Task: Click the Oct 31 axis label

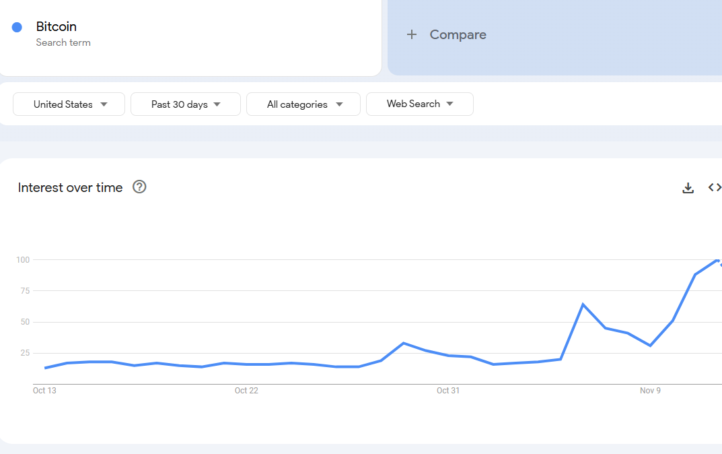Action: 448,391
